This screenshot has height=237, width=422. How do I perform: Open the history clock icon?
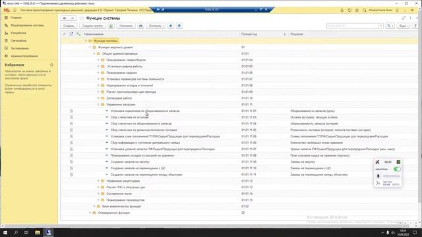[x=349, y=11]
